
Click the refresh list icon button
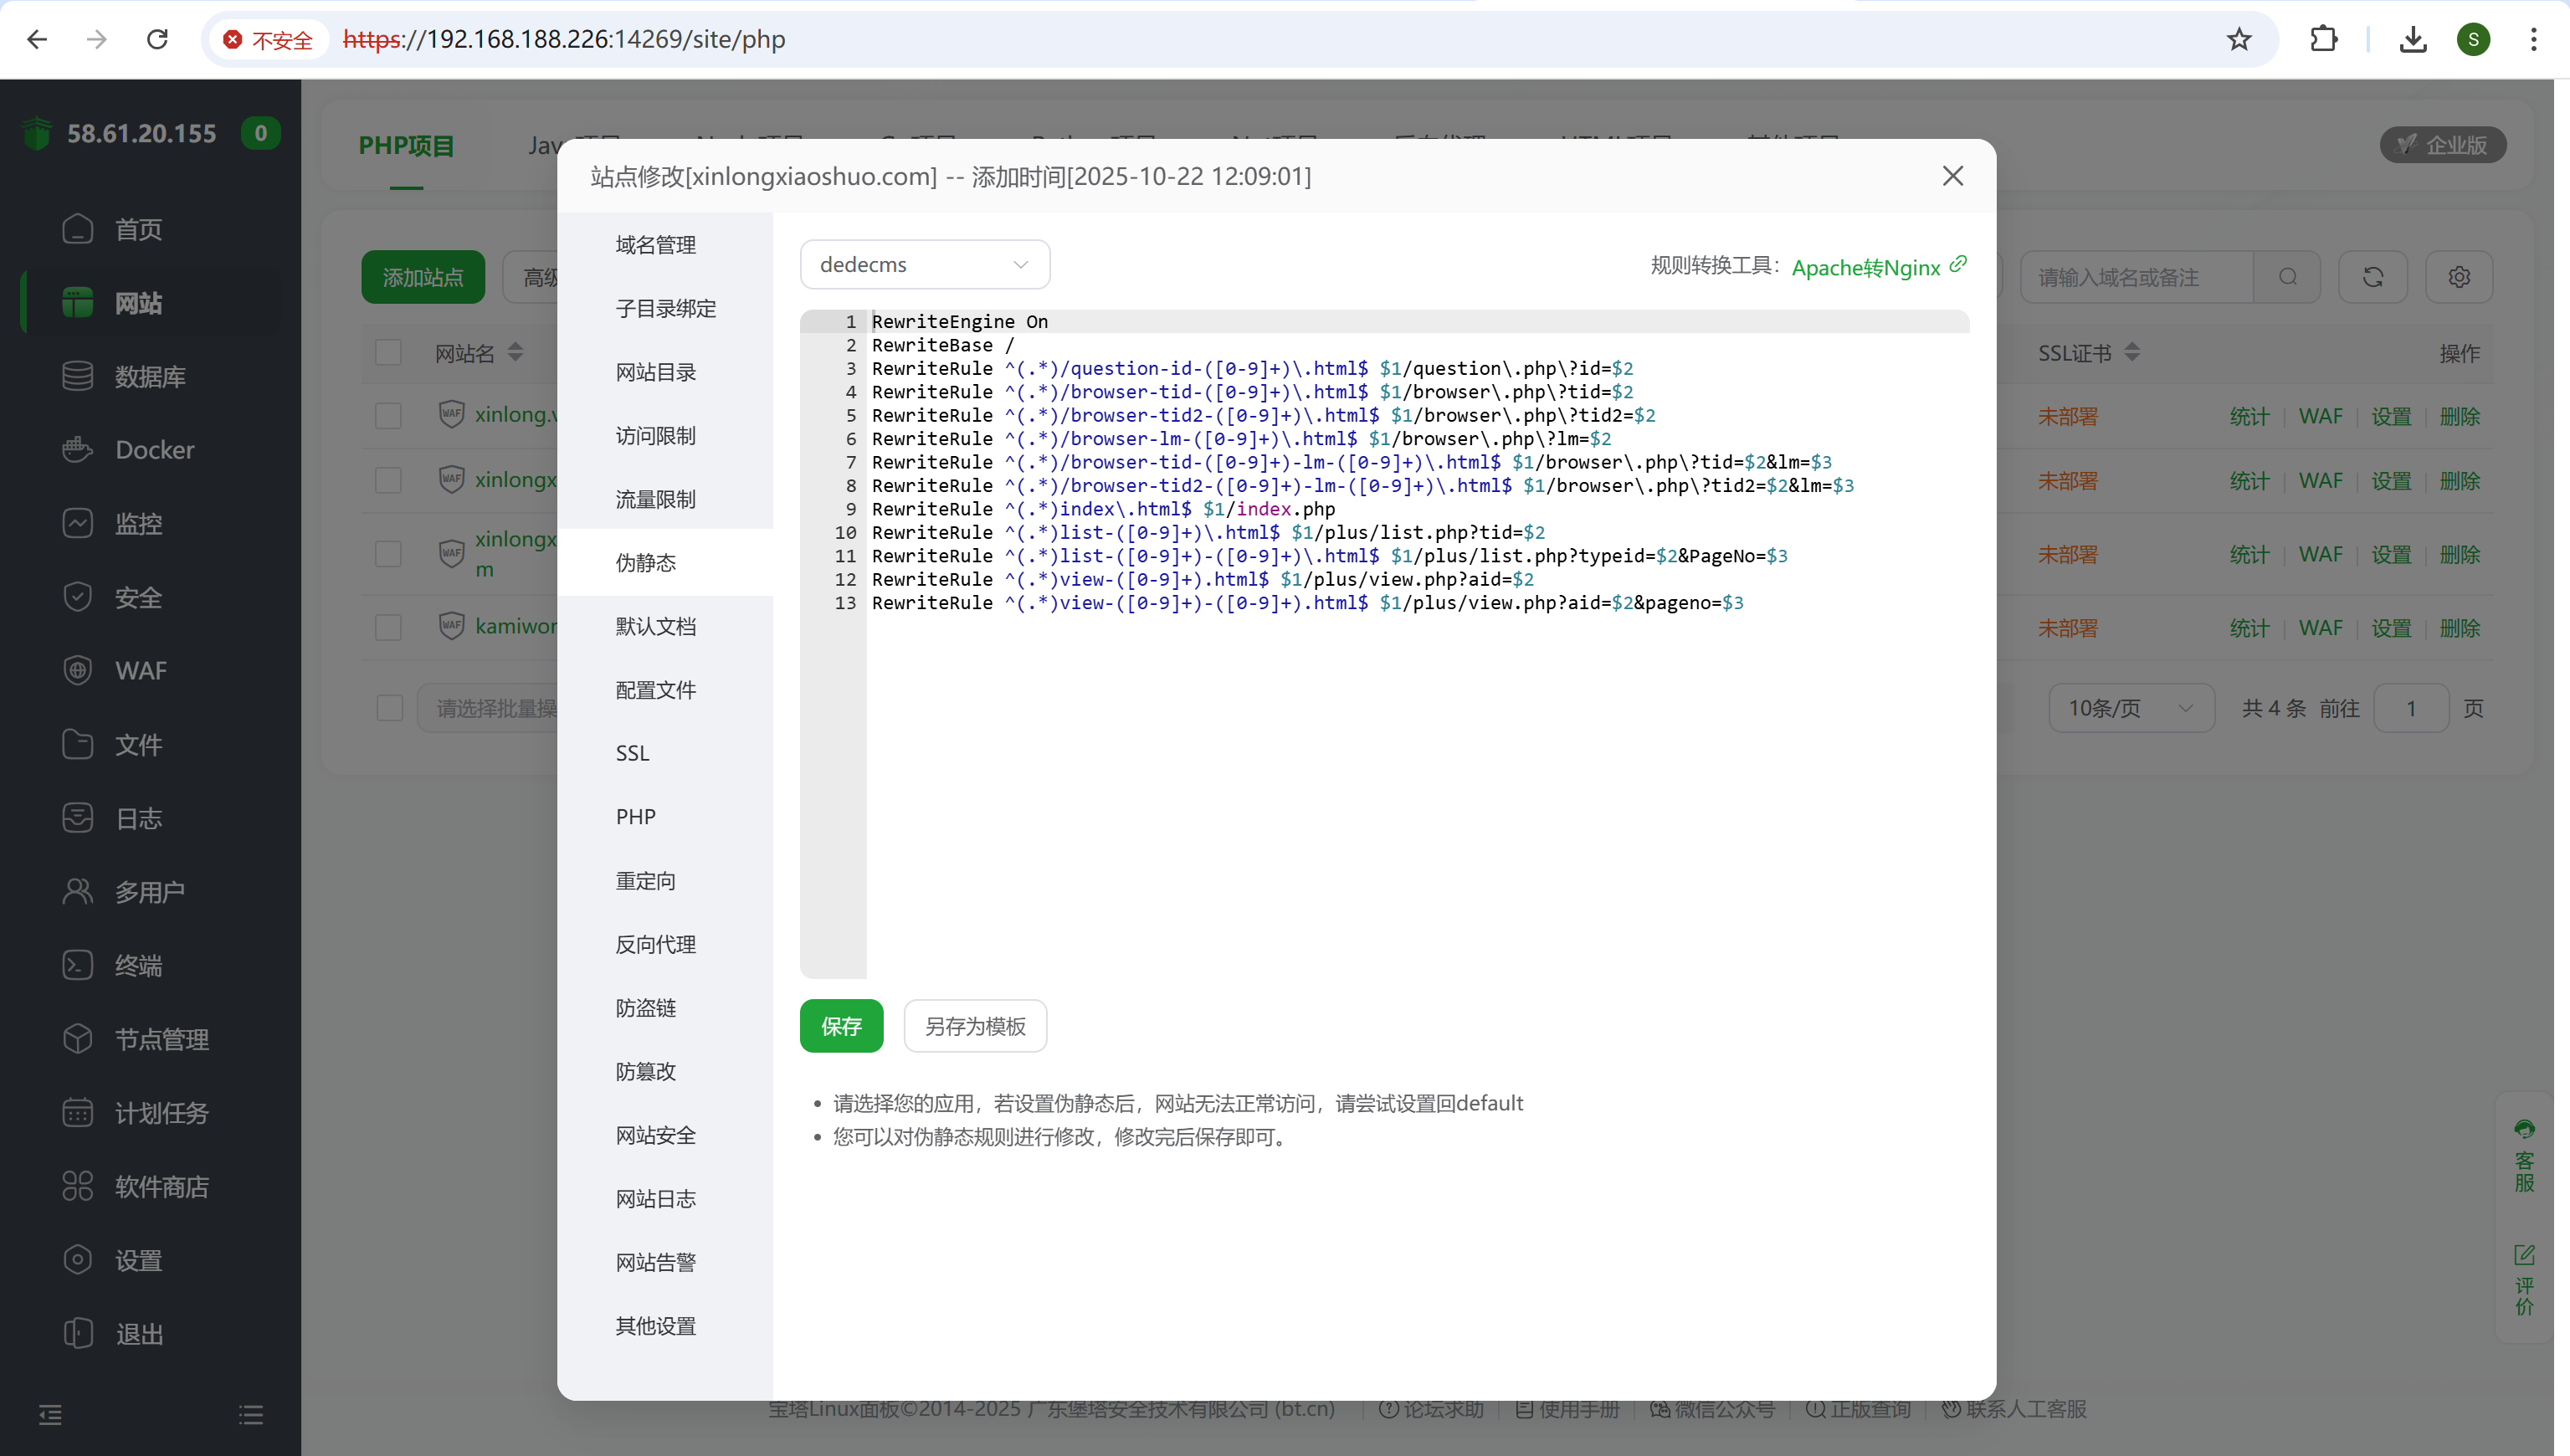[x=2372, y=277]
